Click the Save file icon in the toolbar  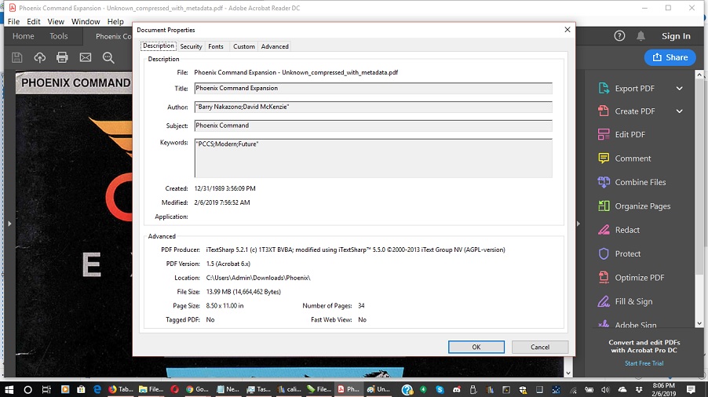pyautogui.click(x=17, y=57)
